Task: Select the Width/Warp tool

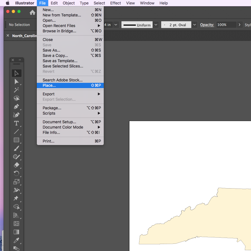Action: (x=16, y=190)
